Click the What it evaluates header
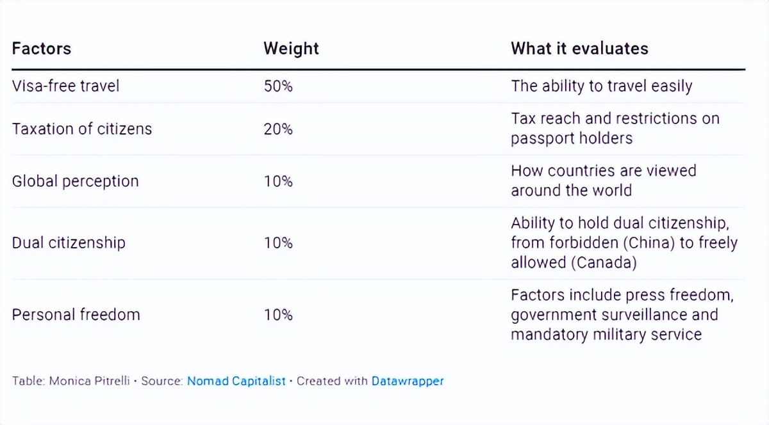Screen dimensions: 769x425 coord(579,49)
